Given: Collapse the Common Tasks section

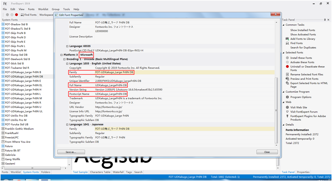Looking at the screenshot, I should coord(284,25).
